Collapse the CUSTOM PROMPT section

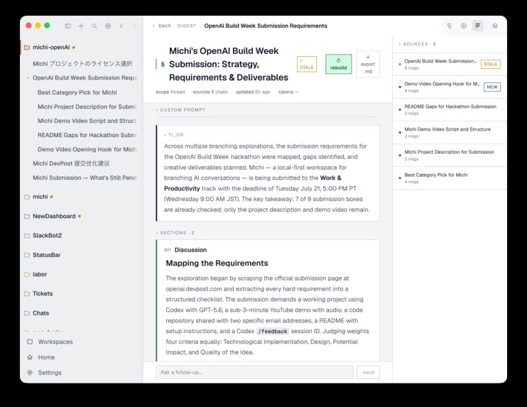click(x=180, y=110)
